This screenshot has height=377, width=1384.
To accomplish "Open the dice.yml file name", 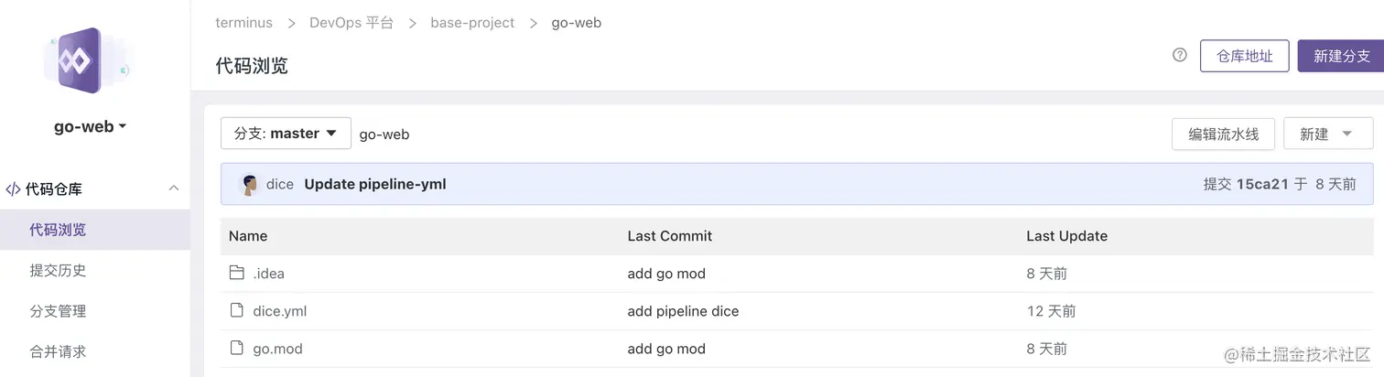I will [279, 311].
